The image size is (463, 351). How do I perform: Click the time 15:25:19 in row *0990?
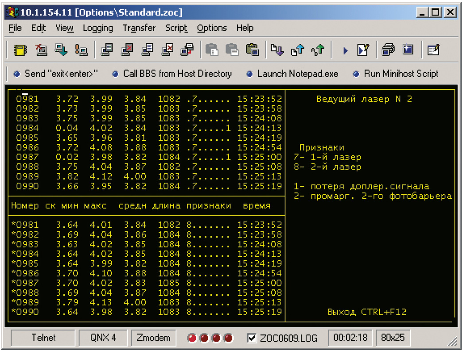[x=260, y=312]
